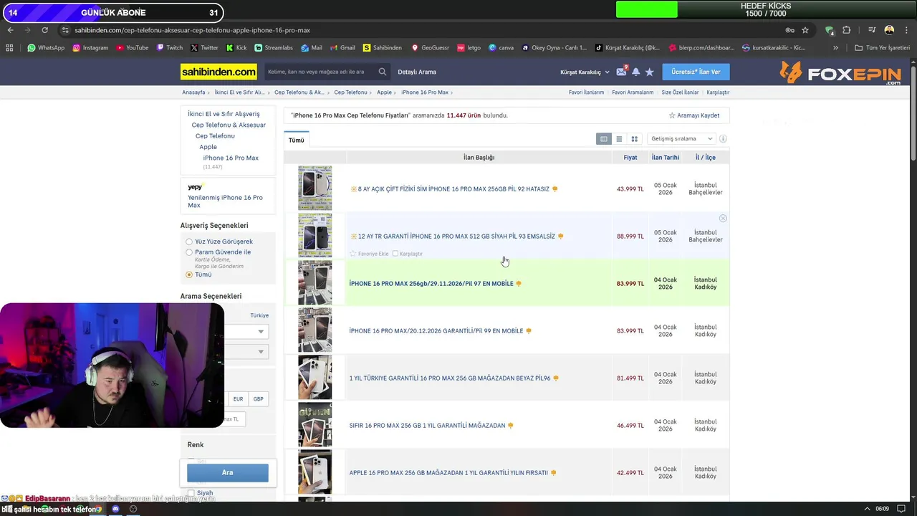Open the Chrome icon in the taskbar
917x516 pixels.
click(98, 509)
